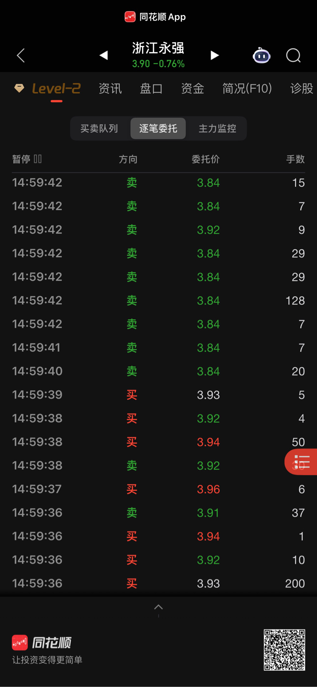Tap the 同花顺 logo at bottom

pos(42,642)
